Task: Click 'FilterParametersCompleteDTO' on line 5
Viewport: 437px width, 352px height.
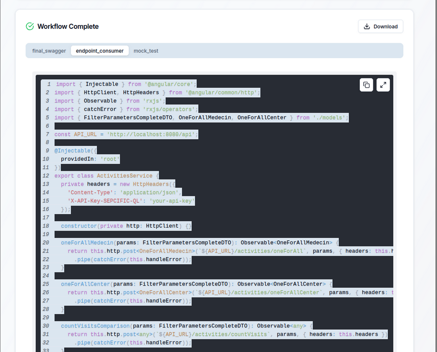Action: point(128,117)
